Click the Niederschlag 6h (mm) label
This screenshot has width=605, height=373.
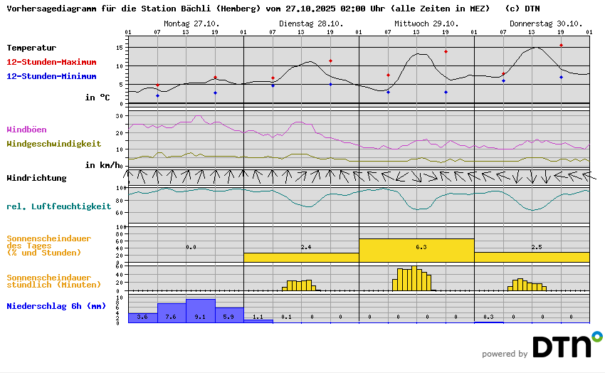click(x=56, y=306)
